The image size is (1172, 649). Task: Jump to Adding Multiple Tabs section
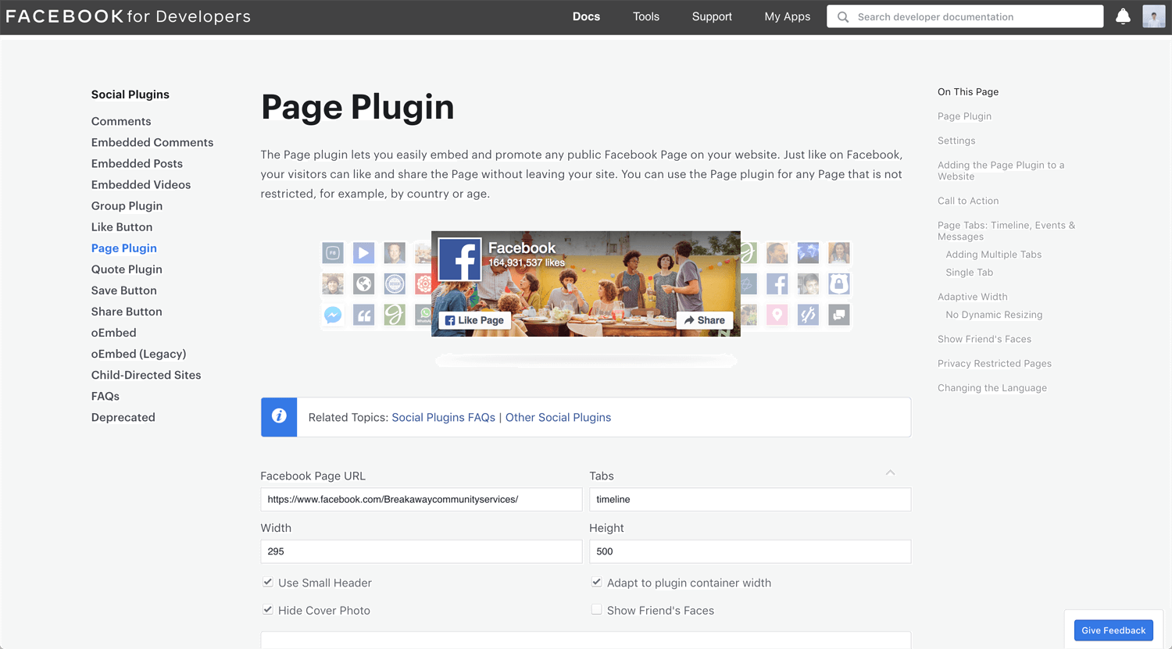[993, 255]
